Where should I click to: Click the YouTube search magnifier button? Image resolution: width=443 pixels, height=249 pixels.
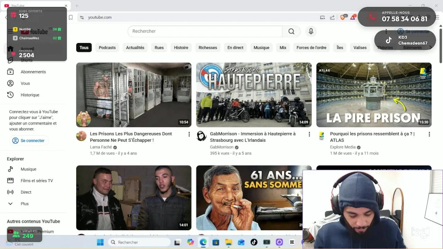pos(291,31)
